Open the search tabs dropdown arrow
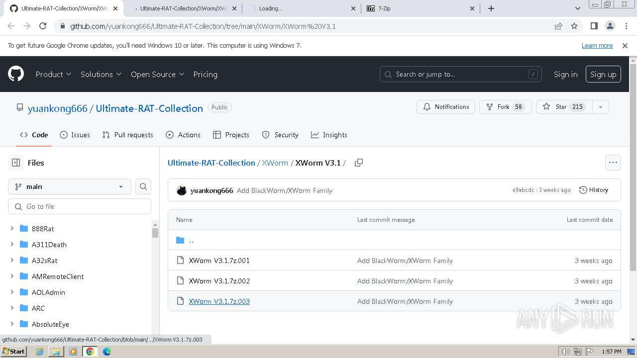This screenshot has height=358, width=637. coord(577,8)
